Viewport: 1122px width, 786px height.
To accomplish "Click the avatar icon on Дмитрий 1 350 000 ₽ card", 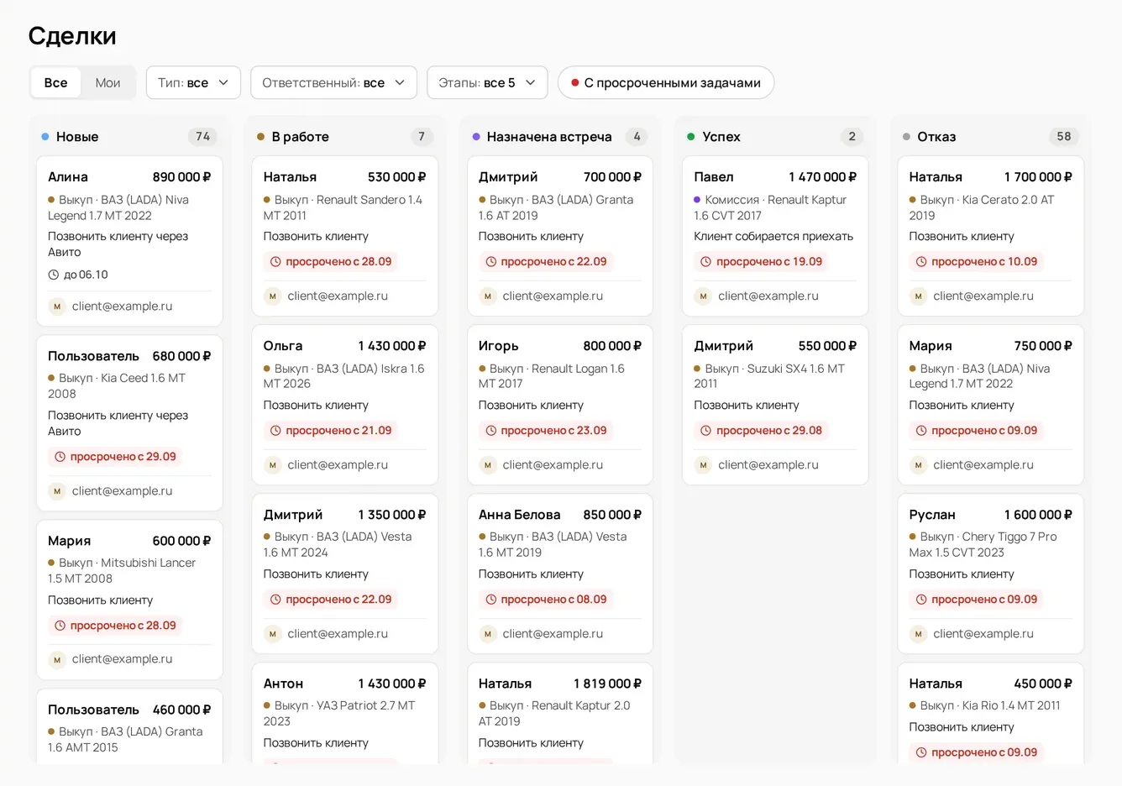I will [x=273, y=634].
